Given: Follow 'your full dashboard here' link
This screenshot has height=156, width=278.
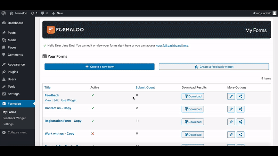Looking at the screenshot, I should point(172,45).
